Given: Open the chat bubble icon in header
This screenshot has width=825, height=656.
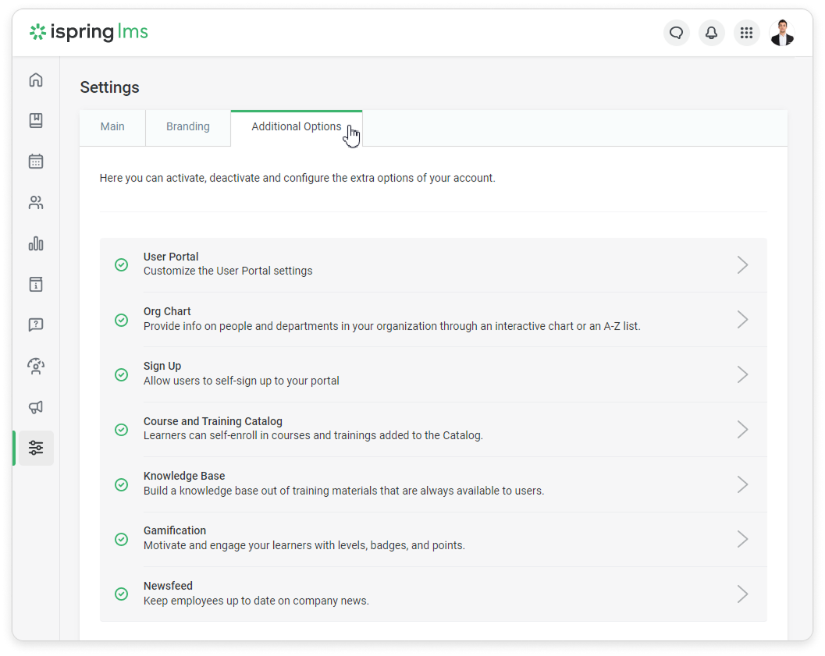Looking at the screenshot, I should point(677,33).
